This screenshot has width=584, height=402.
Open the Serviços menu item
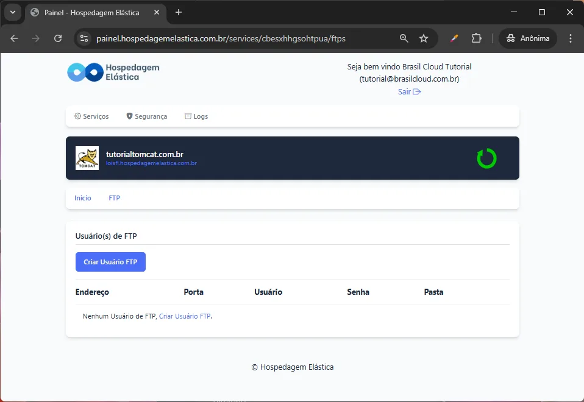(91, 116)
